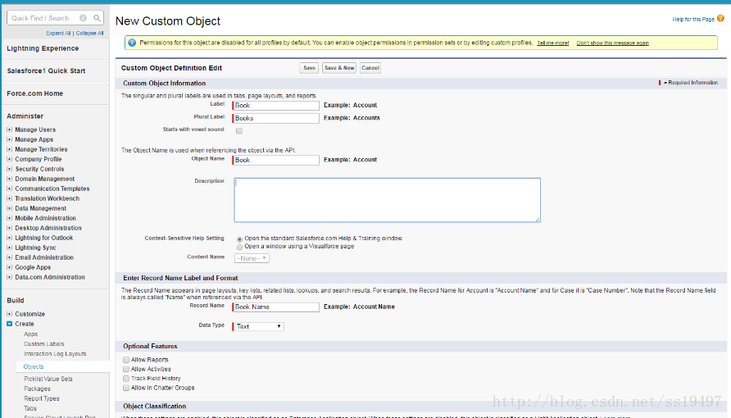Click the Save & New button
This screenshot has height=418, width=731.
click(339, 68)
